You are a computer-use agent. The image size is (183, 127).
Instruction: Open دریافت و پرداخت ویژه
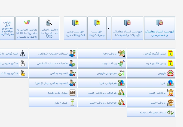pos(151,112)
